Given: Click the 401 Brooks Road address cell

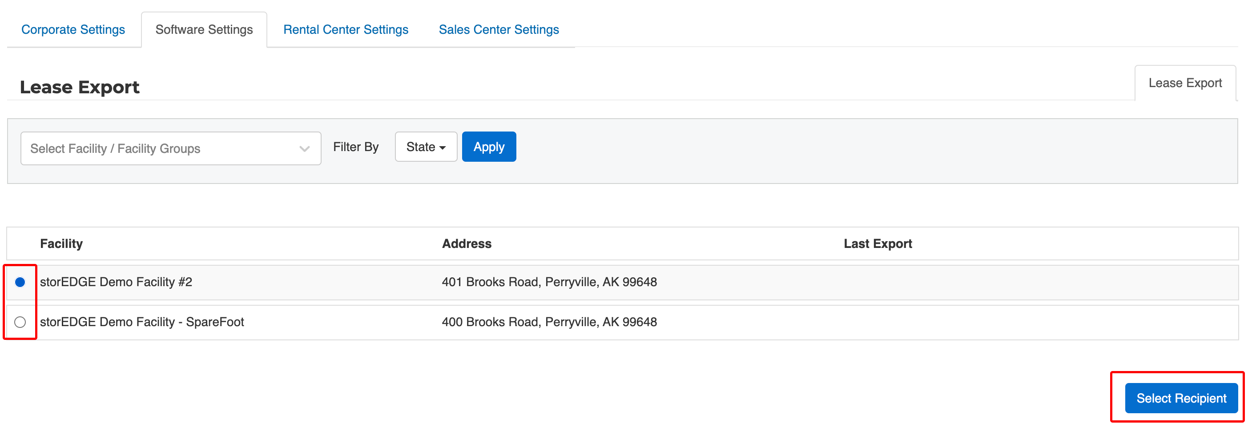Looking at the screenshot, I should tap(549, 282).
